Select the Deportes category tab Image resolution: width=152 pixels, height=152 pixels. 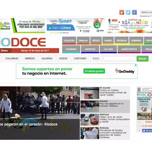(90, 49)
